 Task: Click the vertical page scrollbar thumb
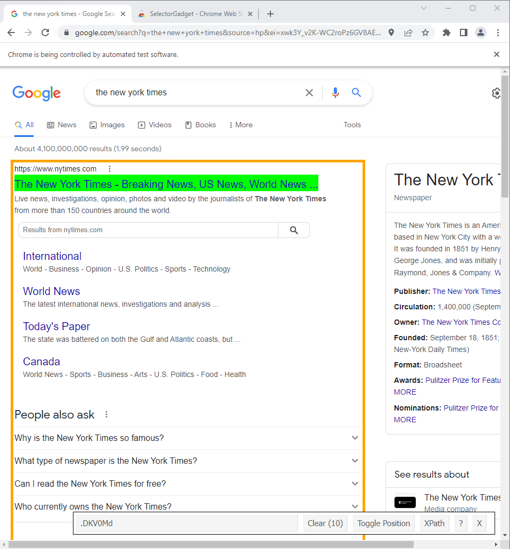pyautogui.click(x=505, y=136)
